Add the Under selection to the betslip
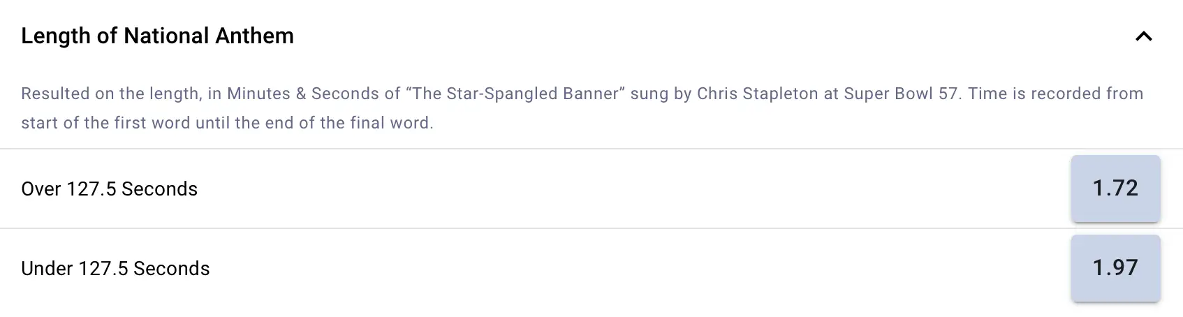Image resolution: width=1183 pixels, height=317 pixels. coord(1115,268)
